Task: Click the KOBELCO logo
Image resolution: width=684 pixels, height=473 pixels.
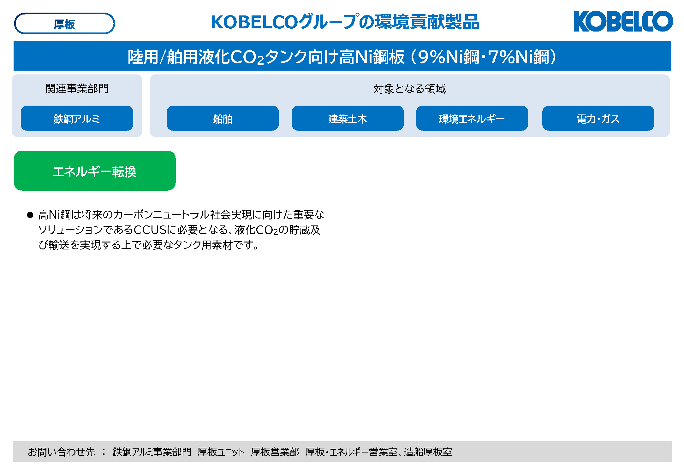Action: pyautogui.click(x=623, y=21)
